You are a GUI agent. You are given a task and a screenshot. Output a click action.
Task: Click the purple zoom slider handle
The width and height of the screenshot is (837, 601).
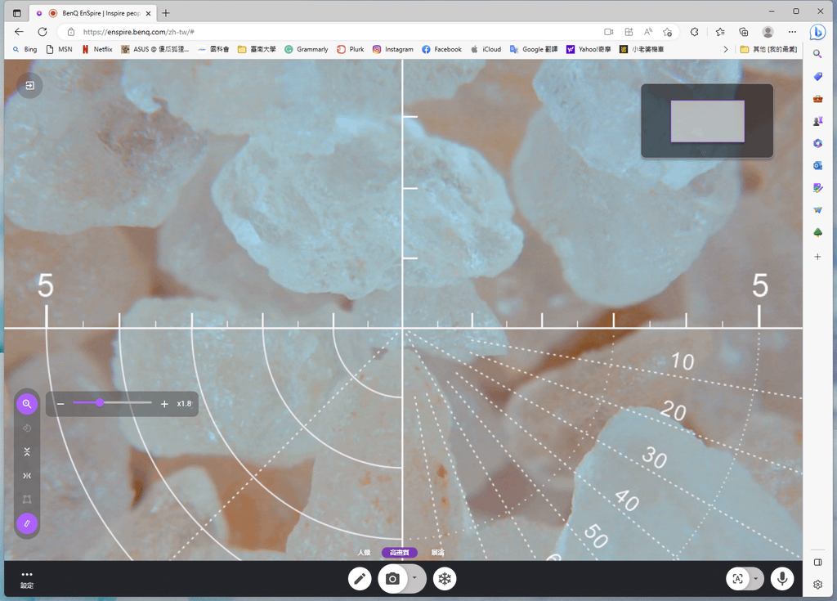100,403
